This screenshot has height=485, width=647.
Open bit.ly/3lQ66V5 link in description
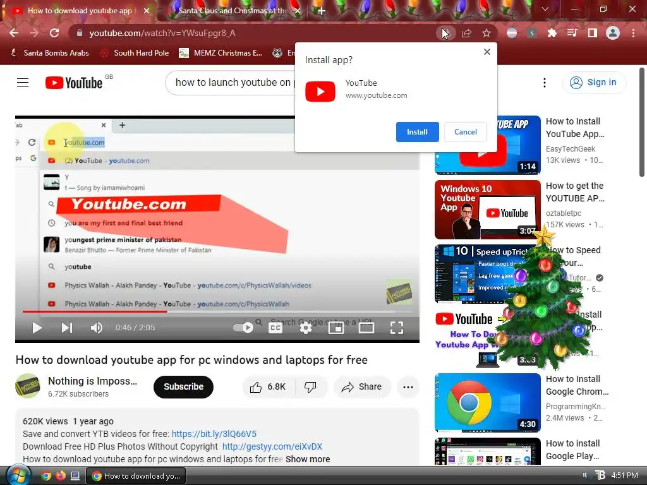coord(214,434)
